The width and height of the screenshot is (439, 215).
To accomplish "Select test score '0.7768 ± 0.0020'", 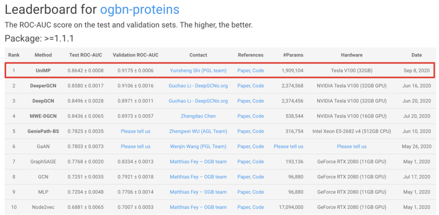I will click(86, 162).
